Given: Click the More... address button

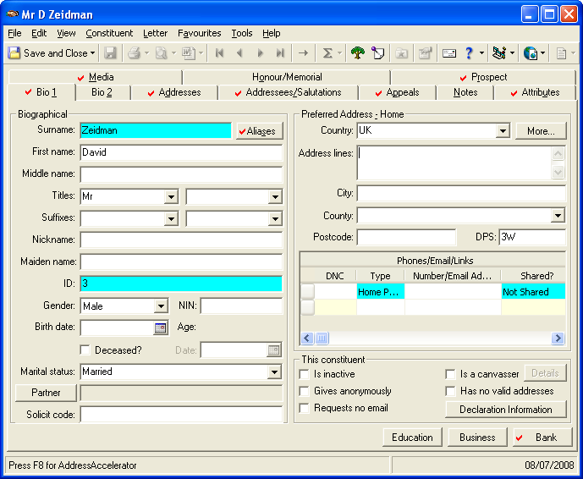Looking at the screenshot, I should tap(541, 131).
